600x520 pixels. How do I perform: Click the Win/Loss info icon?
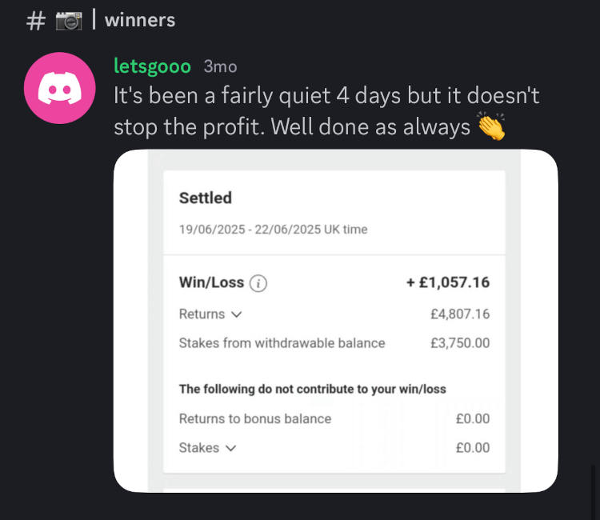click(258, 282)
